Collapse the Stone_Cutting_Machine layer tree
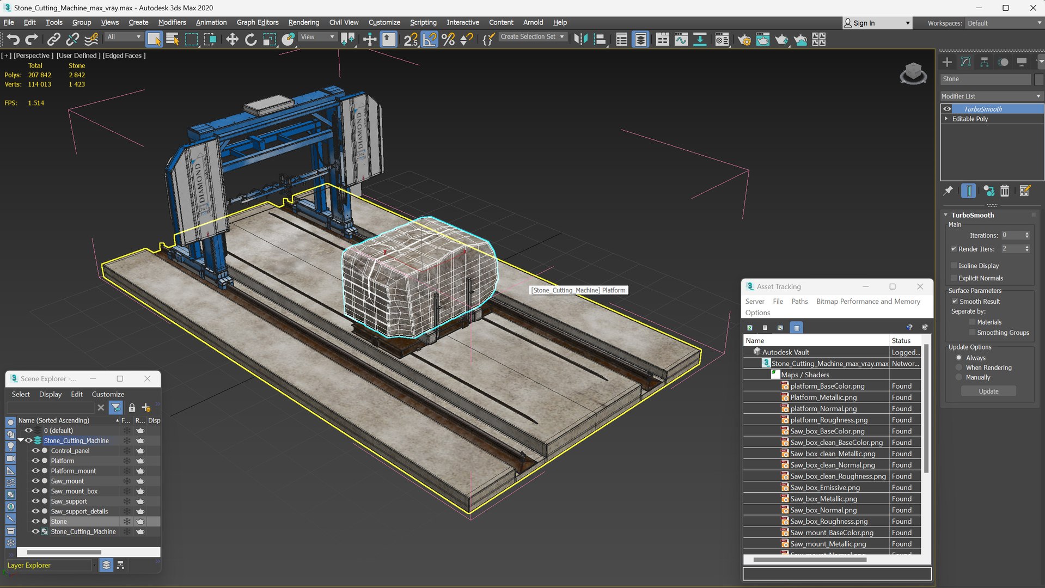 21,440
